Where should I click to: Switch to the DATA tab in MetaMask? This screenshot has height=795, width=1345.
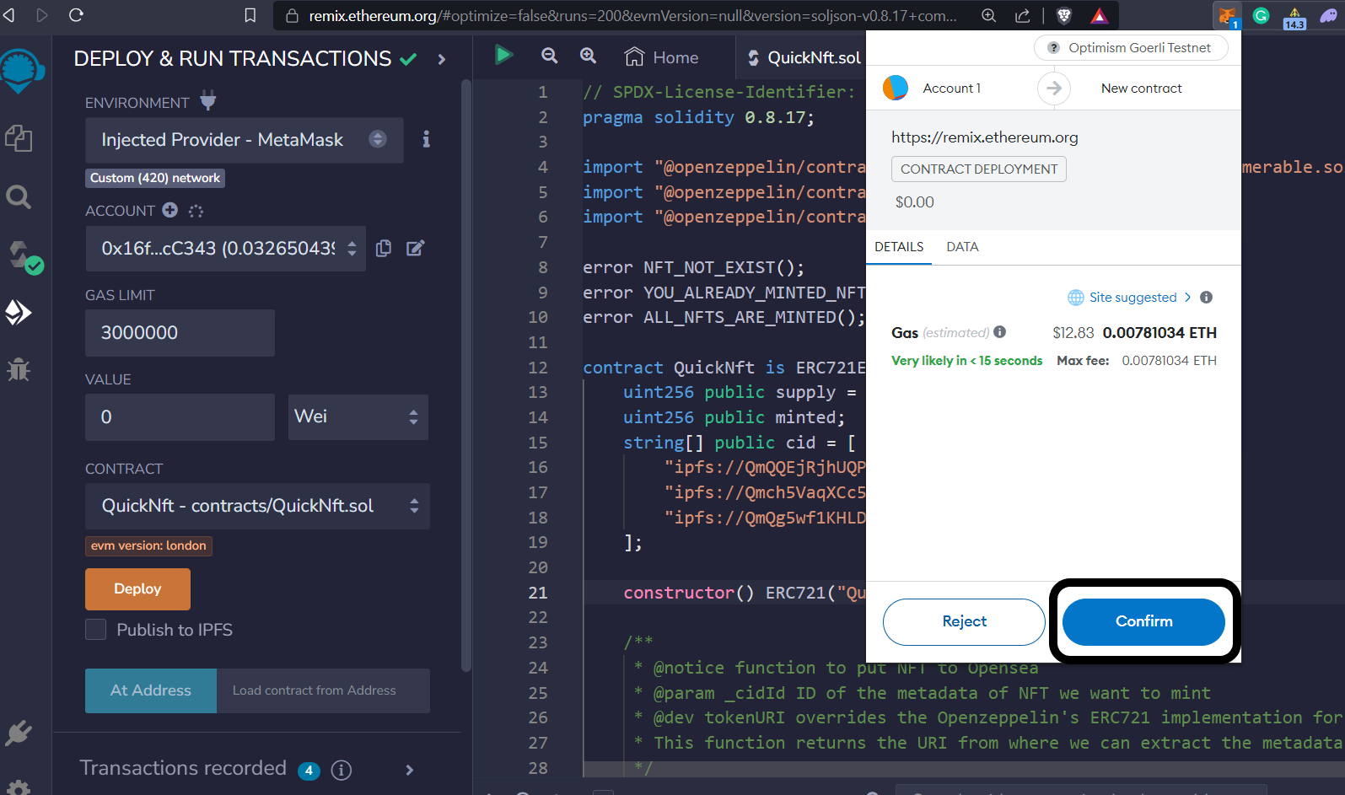pos(962,247)
